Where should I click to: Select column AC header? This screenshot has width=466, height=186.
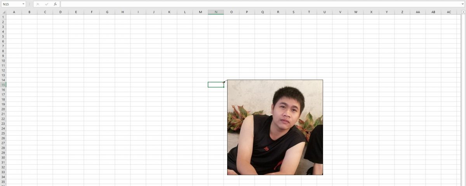449,12
